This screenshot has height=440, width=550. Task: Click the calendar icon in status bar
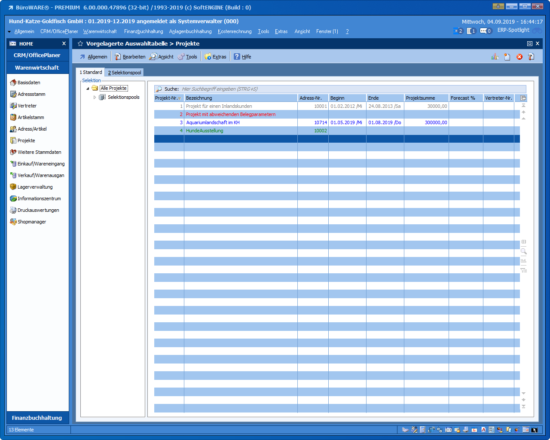[526, 430]
